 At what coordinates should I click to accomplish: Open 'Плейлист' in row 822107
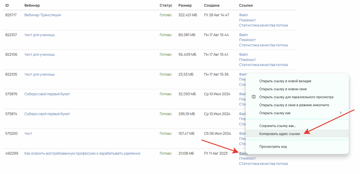click(x=247, y=40)
